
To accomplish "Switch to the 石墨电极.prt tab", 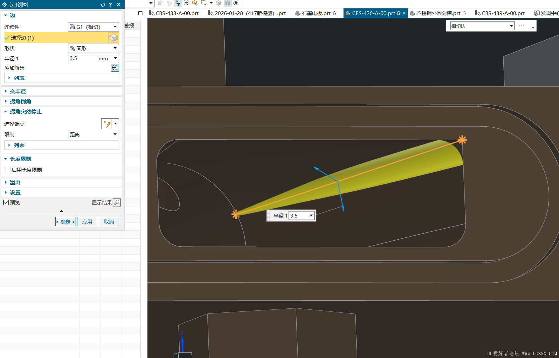I will [315, 13].
